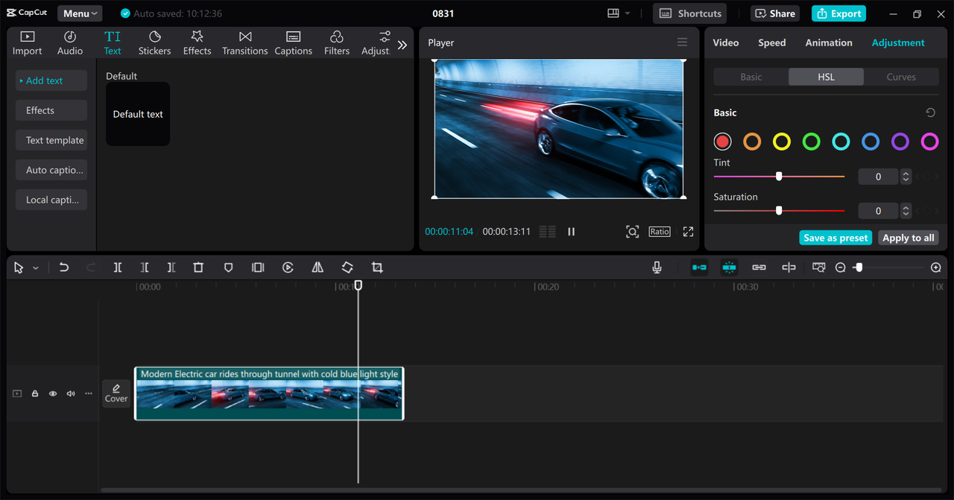The image size is (954, 500).
Task: Open the Shortcuts button
Action: click(690, 13)
